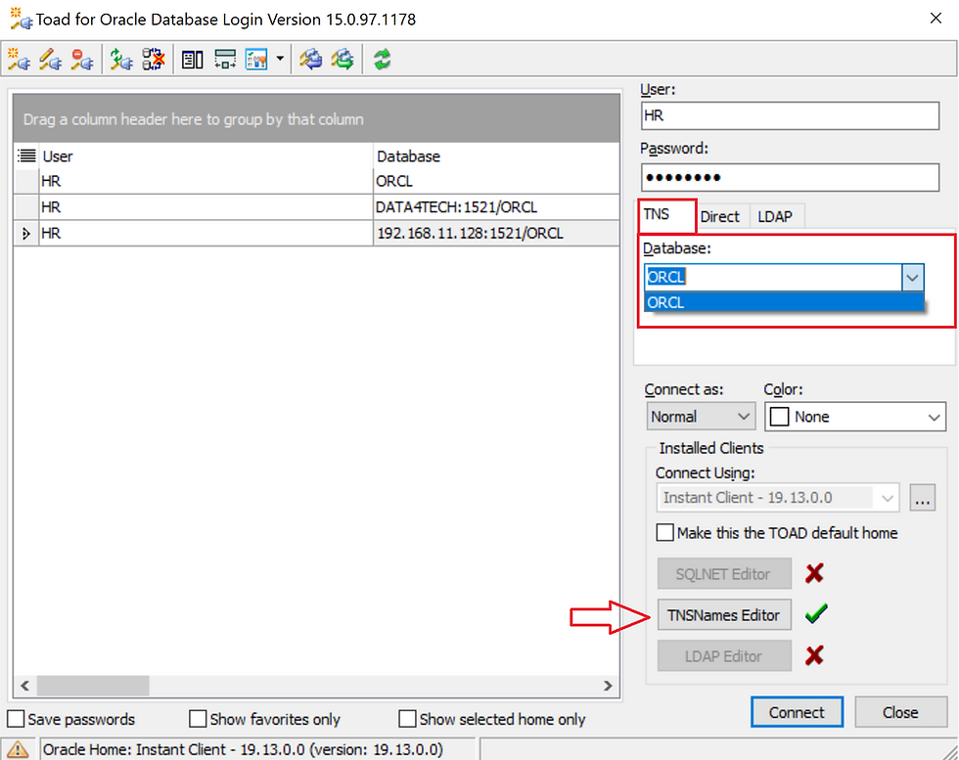Click the Close button
This screenshot has width=959, height=760.
(x=899, y=712)
